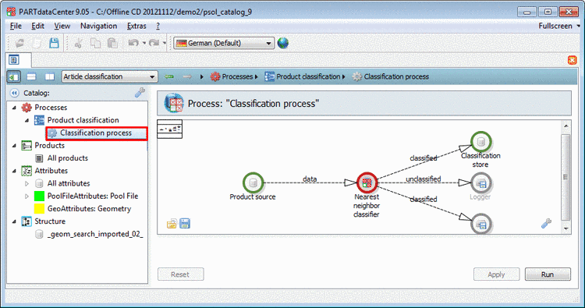Collapse the catalog panel with double-arrow icon
This screenshot has height=308, width=585.
15,93
